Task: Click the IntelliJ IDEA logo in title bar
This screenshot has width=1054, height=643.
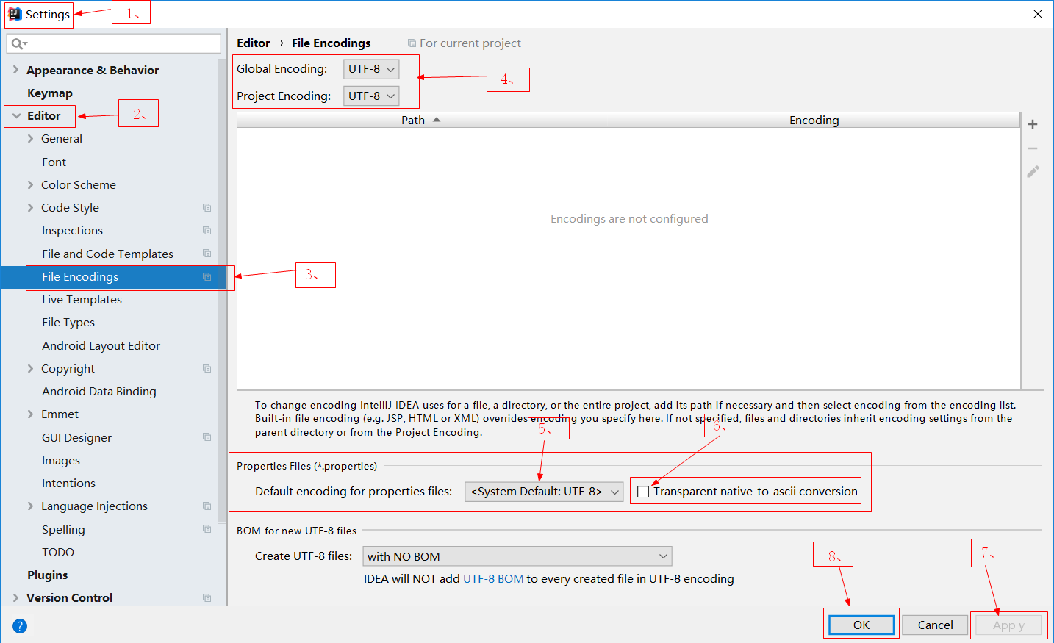Action: (x=15, y=14)
